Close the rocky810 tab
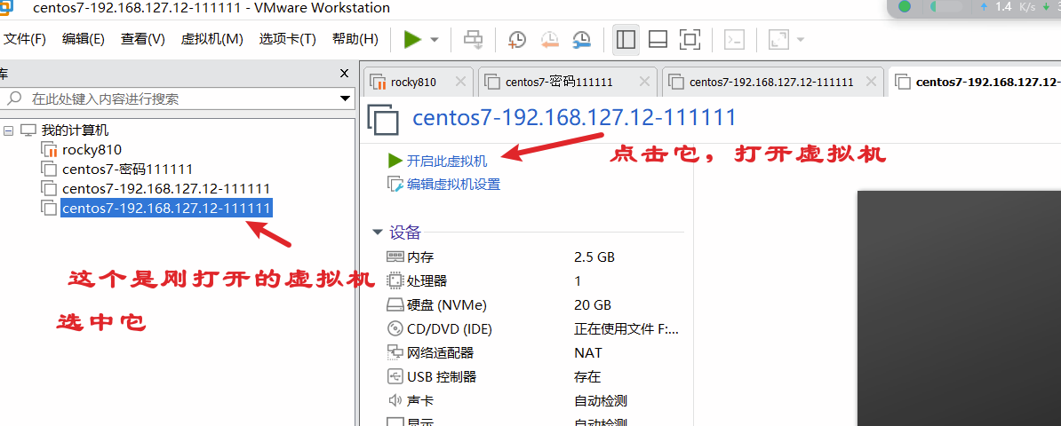Viewport: 1061px width, 426px height. pyautogui.click(x=461, y=82)
